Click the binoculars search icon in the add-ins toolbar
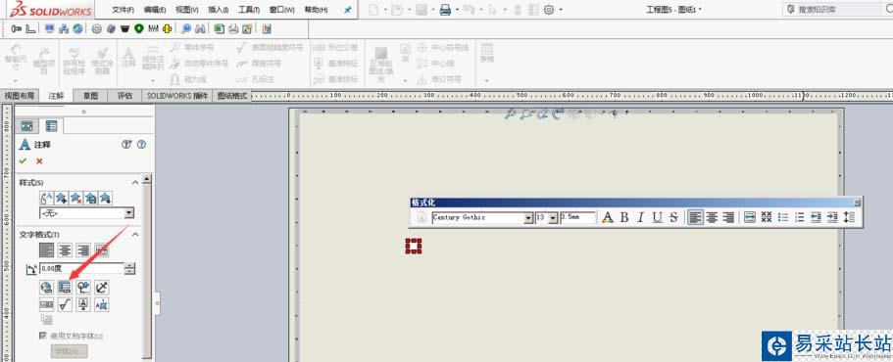The width and height of the screenshot is (893, 362). 200,29
